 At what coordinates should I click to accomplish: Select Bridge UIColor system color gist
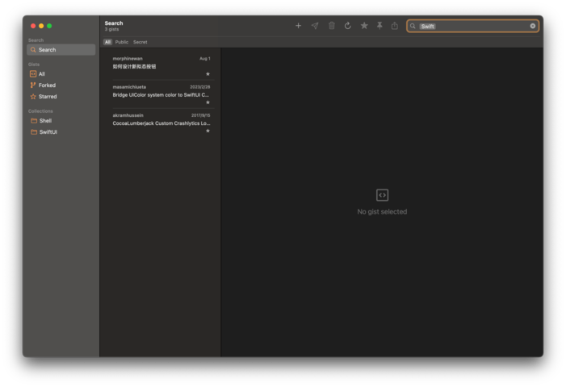pyautogui.click(x=161, y=94)
